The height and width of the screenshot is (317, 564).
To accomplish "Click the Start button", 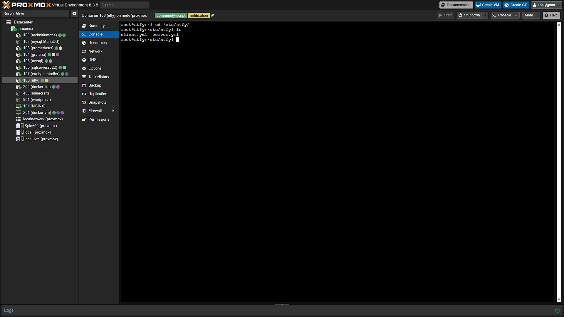I will 445,15.
